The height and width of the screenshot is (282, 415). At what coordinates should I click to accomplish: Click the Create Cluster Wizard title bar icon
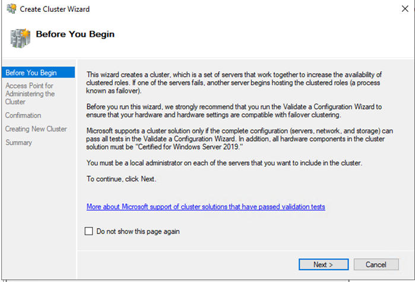click(x=11, y=9)
